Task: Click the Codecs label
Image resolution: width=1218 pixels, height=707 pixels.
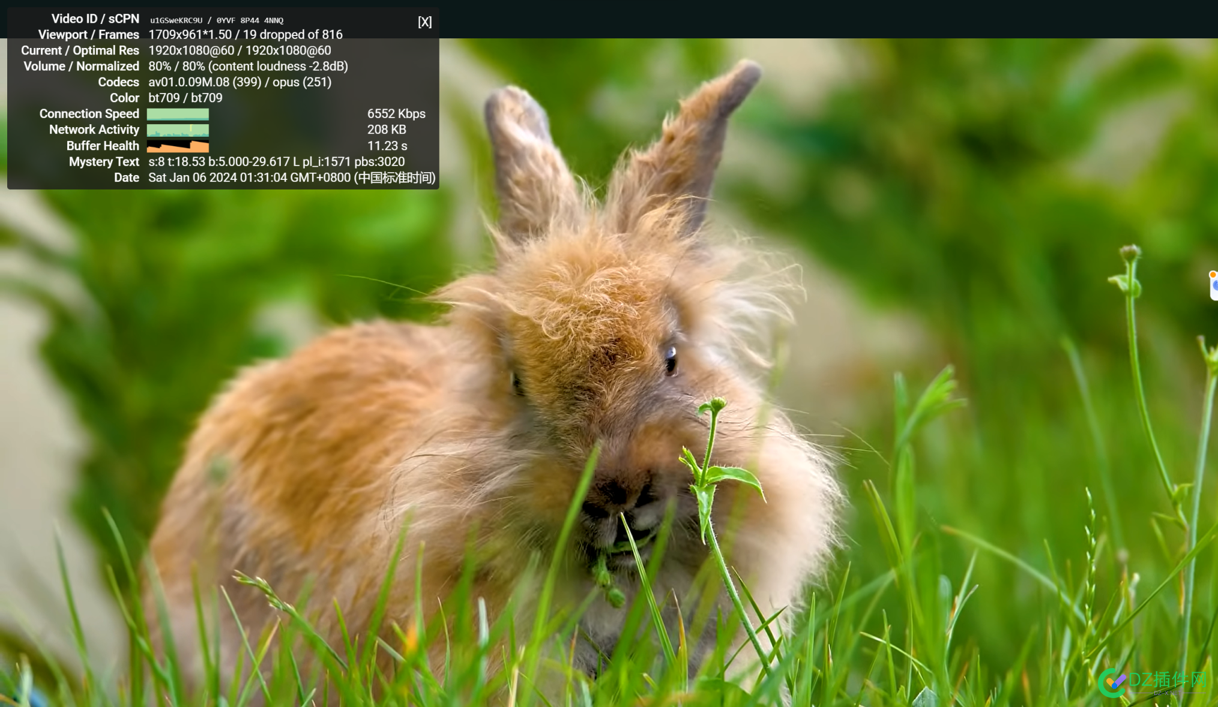Action: [x=119, y=82]
